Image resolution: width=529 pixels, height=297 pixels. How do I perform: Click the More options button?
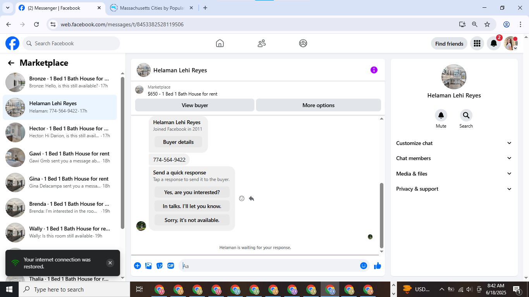tap(318, 105)
